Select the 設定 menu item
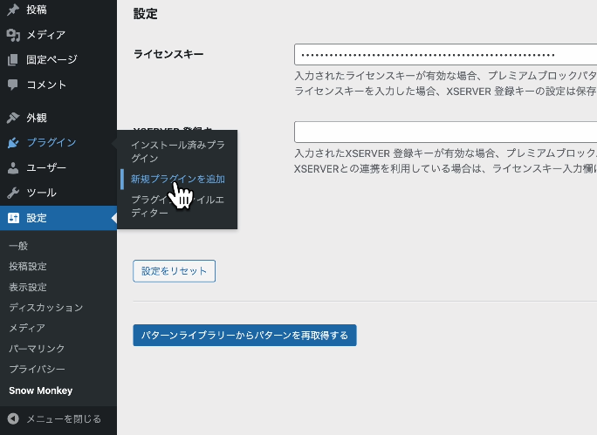597x435 pixels. tap(58, 218)
